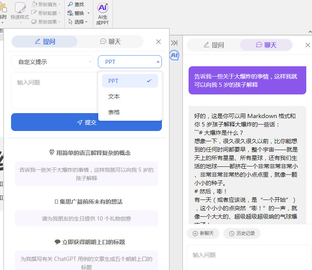Click the 替换 (Replace) icon
Screen dimensions: 312x270
pyautogui.click(x=70, y=13)
